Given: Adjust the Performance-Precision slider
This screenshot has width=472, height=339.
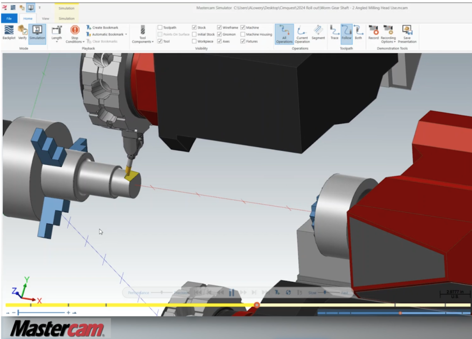Looking at the screenshot, I should (162, 292).
